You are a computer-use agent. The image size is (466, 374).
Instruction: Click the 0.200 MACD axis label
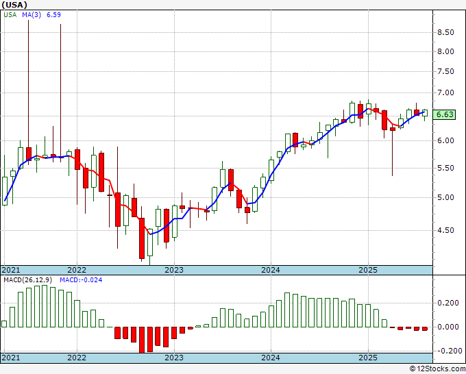[x=448, y=303]
